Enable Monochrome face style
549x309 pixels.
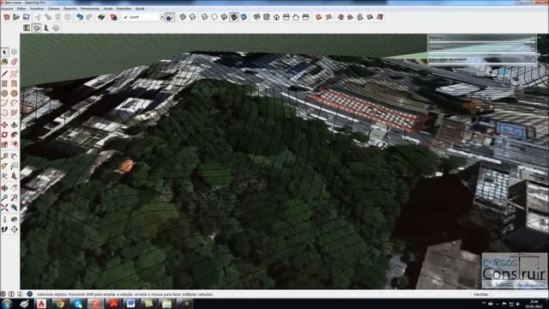[x=244, y=17]
